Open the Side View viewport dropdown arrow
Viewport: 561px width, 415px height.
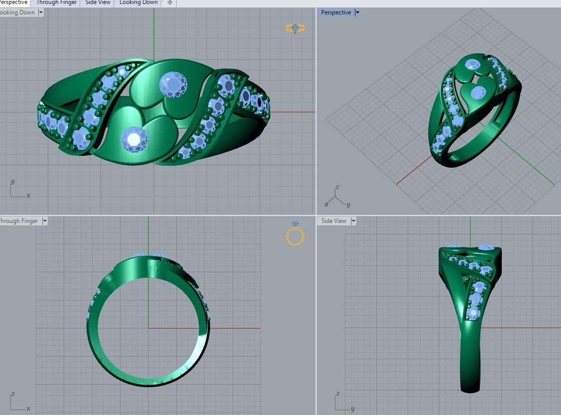[353, 221]
